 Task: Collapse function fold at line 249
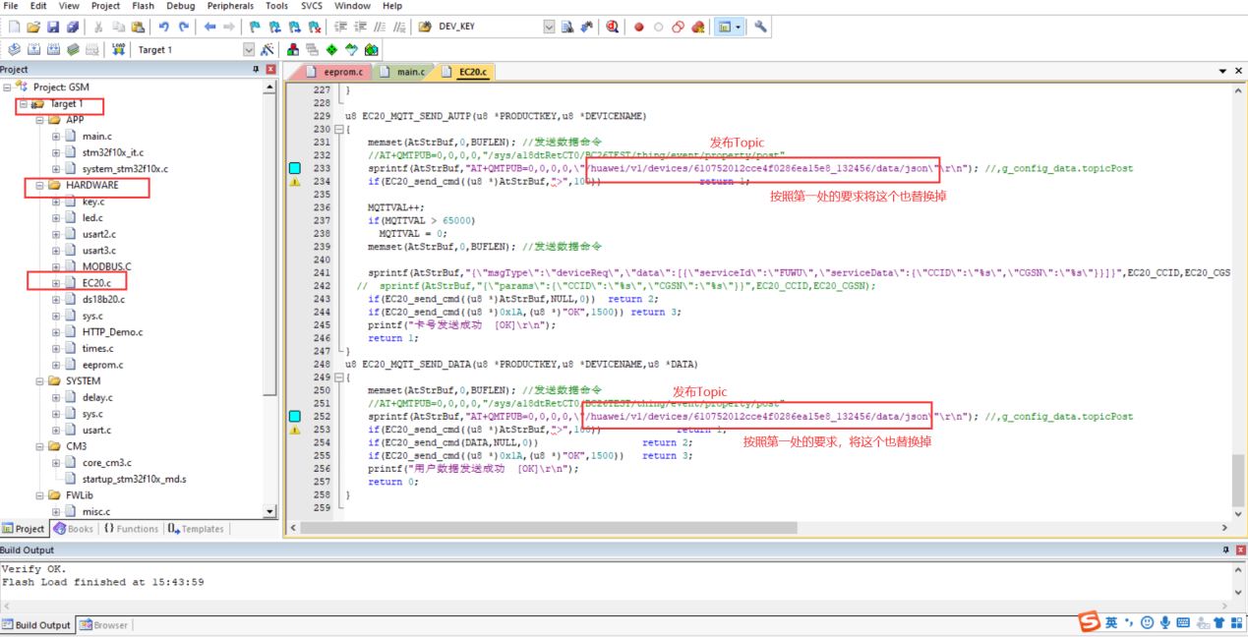click(x=339, y=377)
